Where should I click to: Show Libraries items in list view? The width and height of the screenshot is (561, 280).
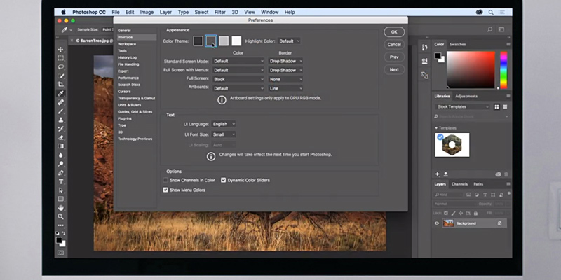coord(505,107)
